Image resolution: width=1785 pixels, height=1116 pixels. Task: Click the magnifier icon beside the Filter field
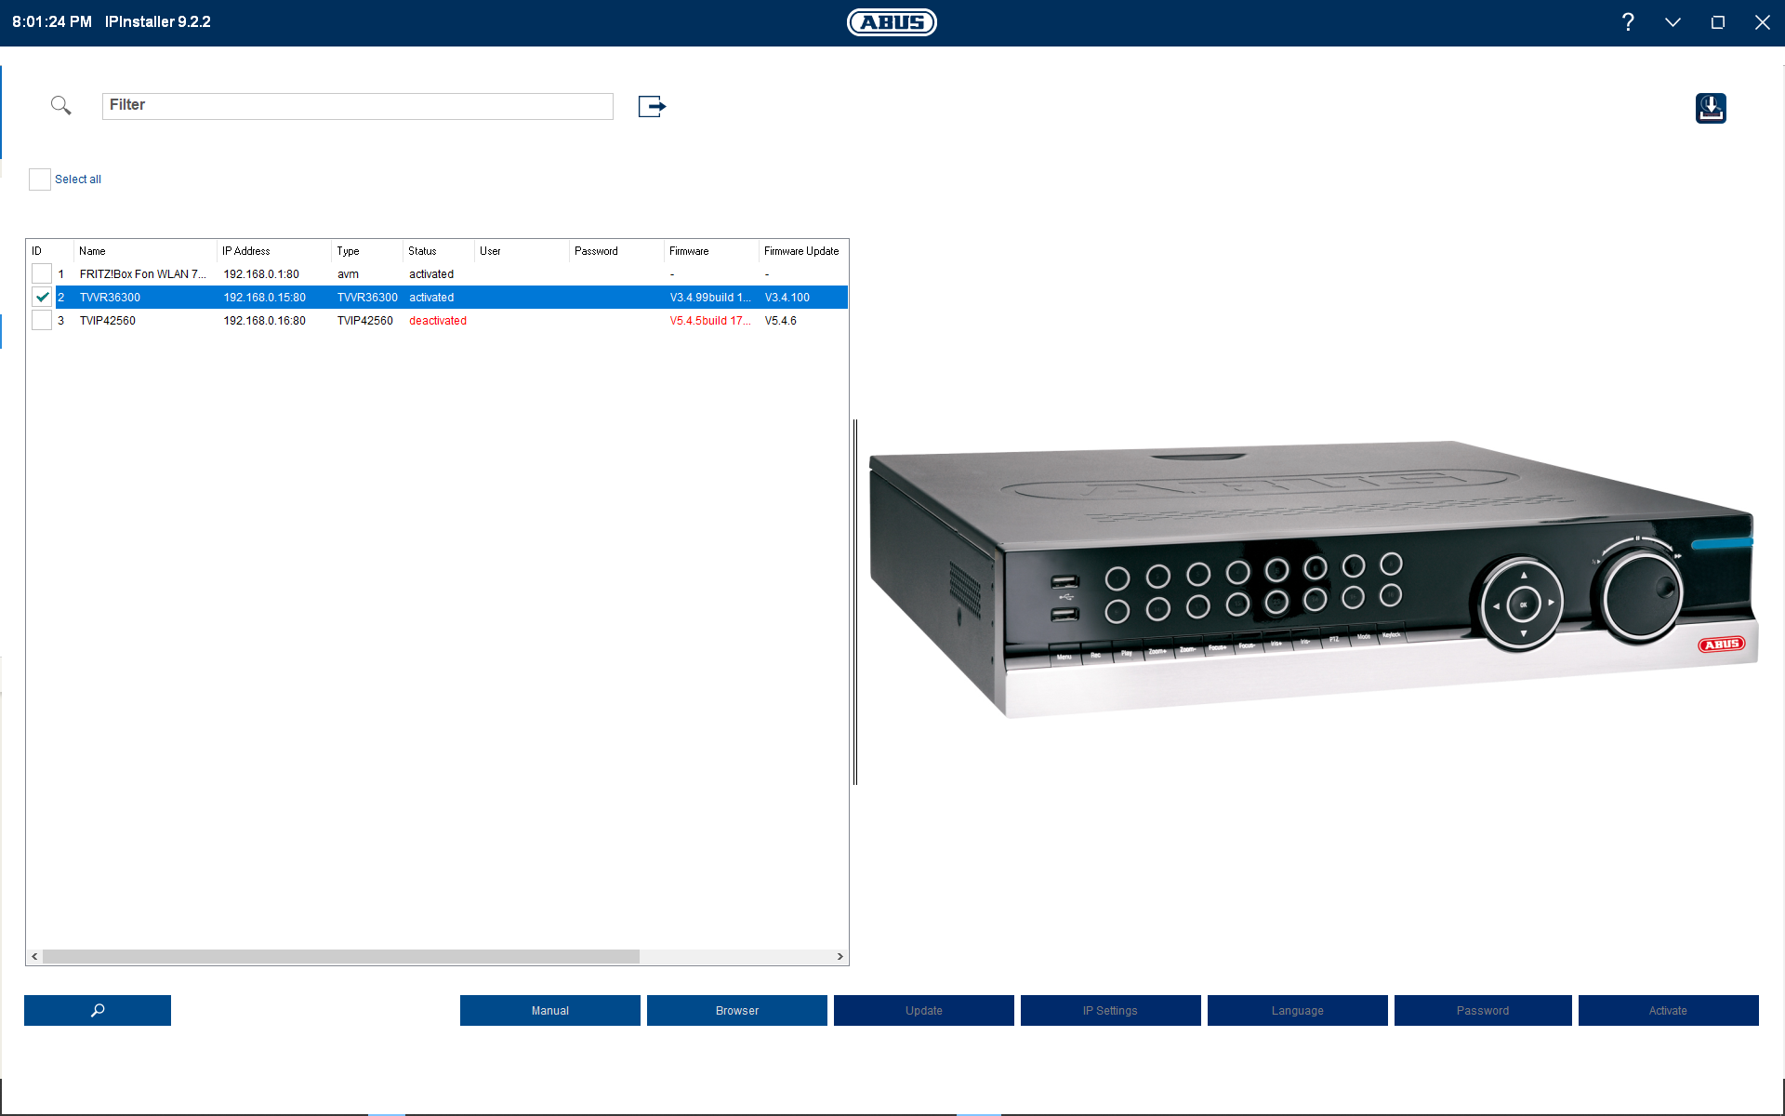point(60,105)
